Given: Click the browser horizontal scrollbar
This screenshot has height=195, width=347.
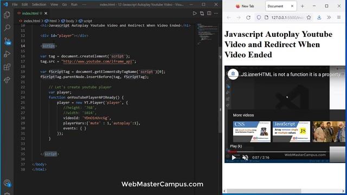Looking at the screenshot, I should 264,191.
